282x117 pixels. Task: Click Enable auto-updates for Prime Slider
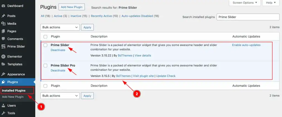click(x=246, y=45)
